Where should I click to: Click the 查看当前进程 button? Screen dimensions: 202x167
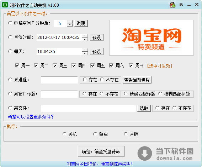coord(137,80)
